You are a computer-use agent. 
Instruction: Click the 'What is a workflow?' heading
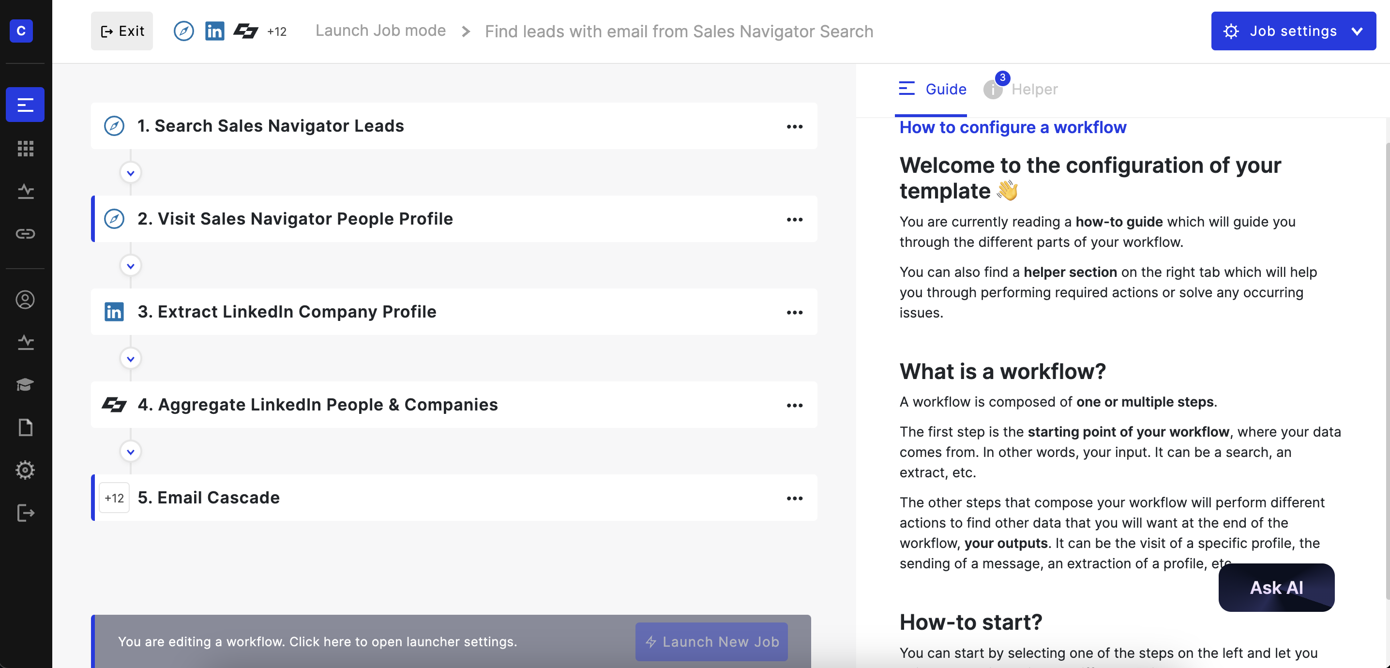click(x=1002, y=371)
